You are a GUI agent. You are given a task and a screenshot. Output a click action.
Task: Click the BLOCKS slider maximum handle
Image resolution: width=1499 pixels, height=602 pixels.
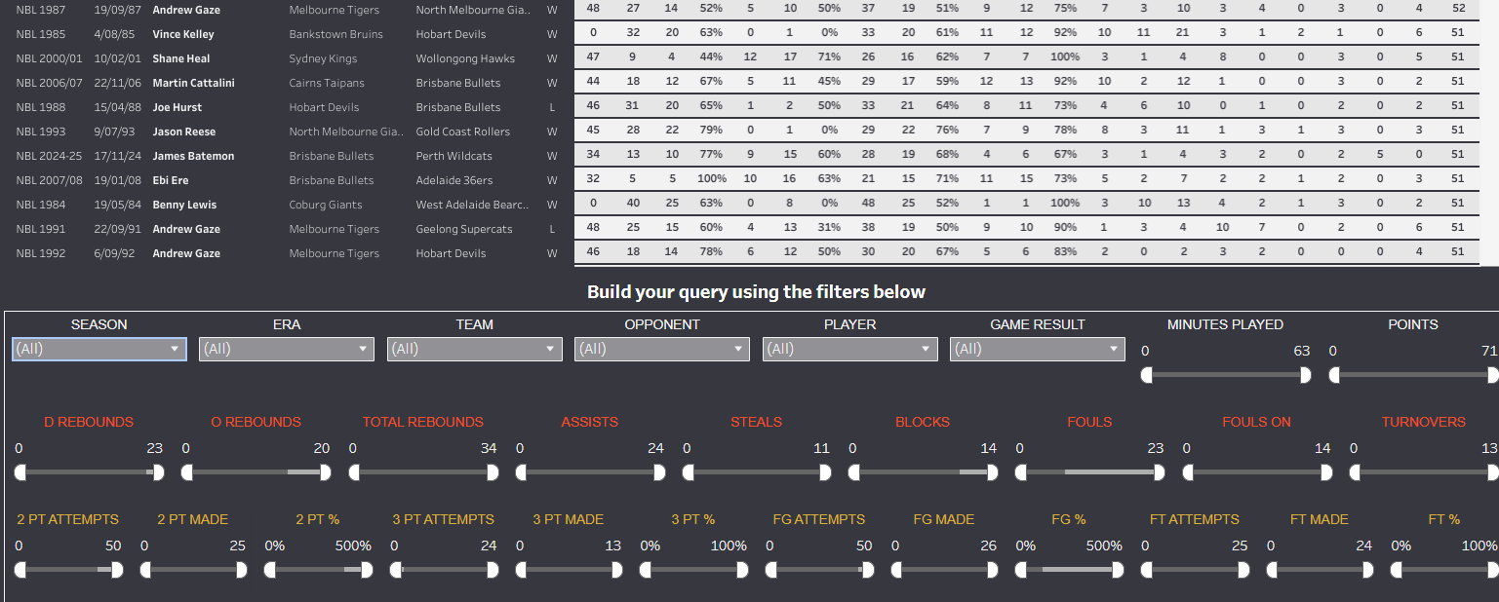[x=993, y=472]
